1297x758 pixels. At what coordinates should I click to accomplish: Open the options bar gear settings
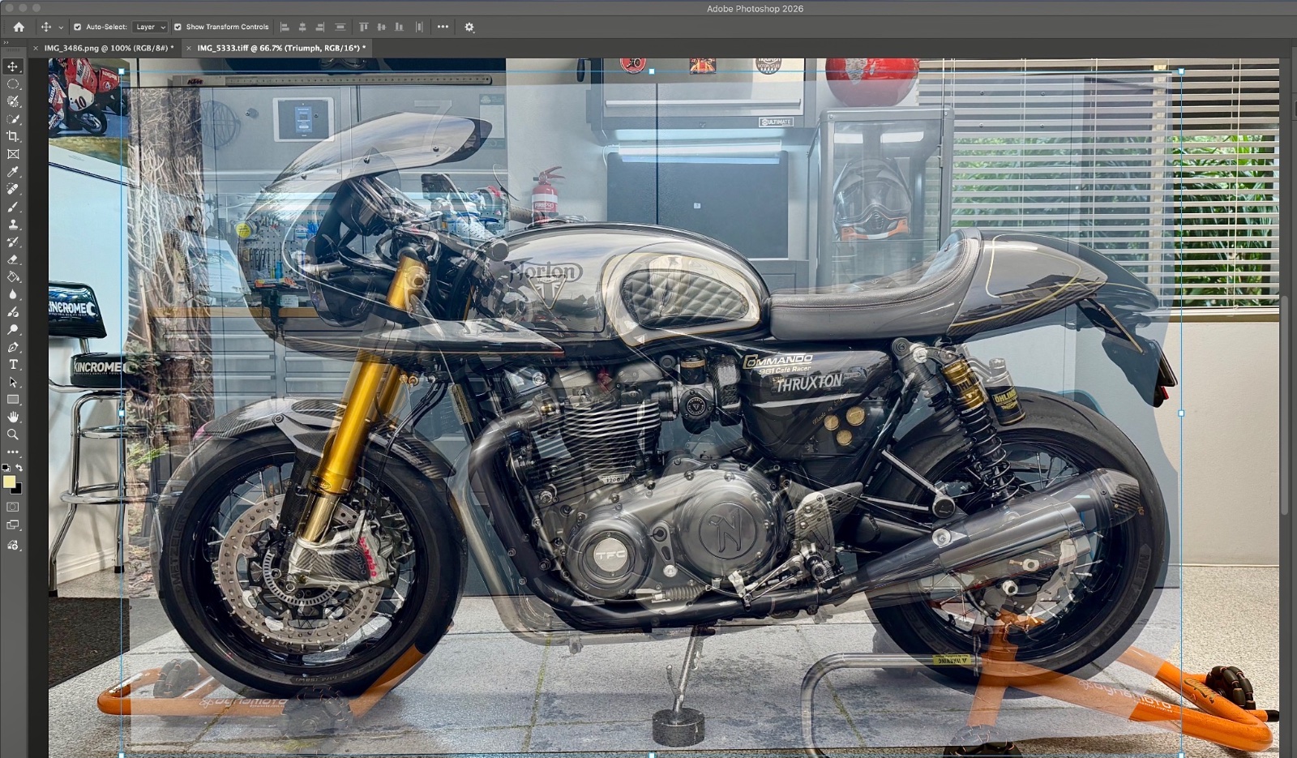click(x=469, y=27)
